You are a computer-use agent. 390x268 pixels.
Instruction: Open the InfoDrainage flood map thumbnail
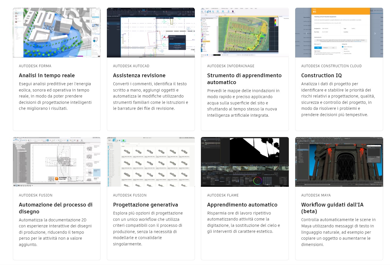tap(245, 33)
